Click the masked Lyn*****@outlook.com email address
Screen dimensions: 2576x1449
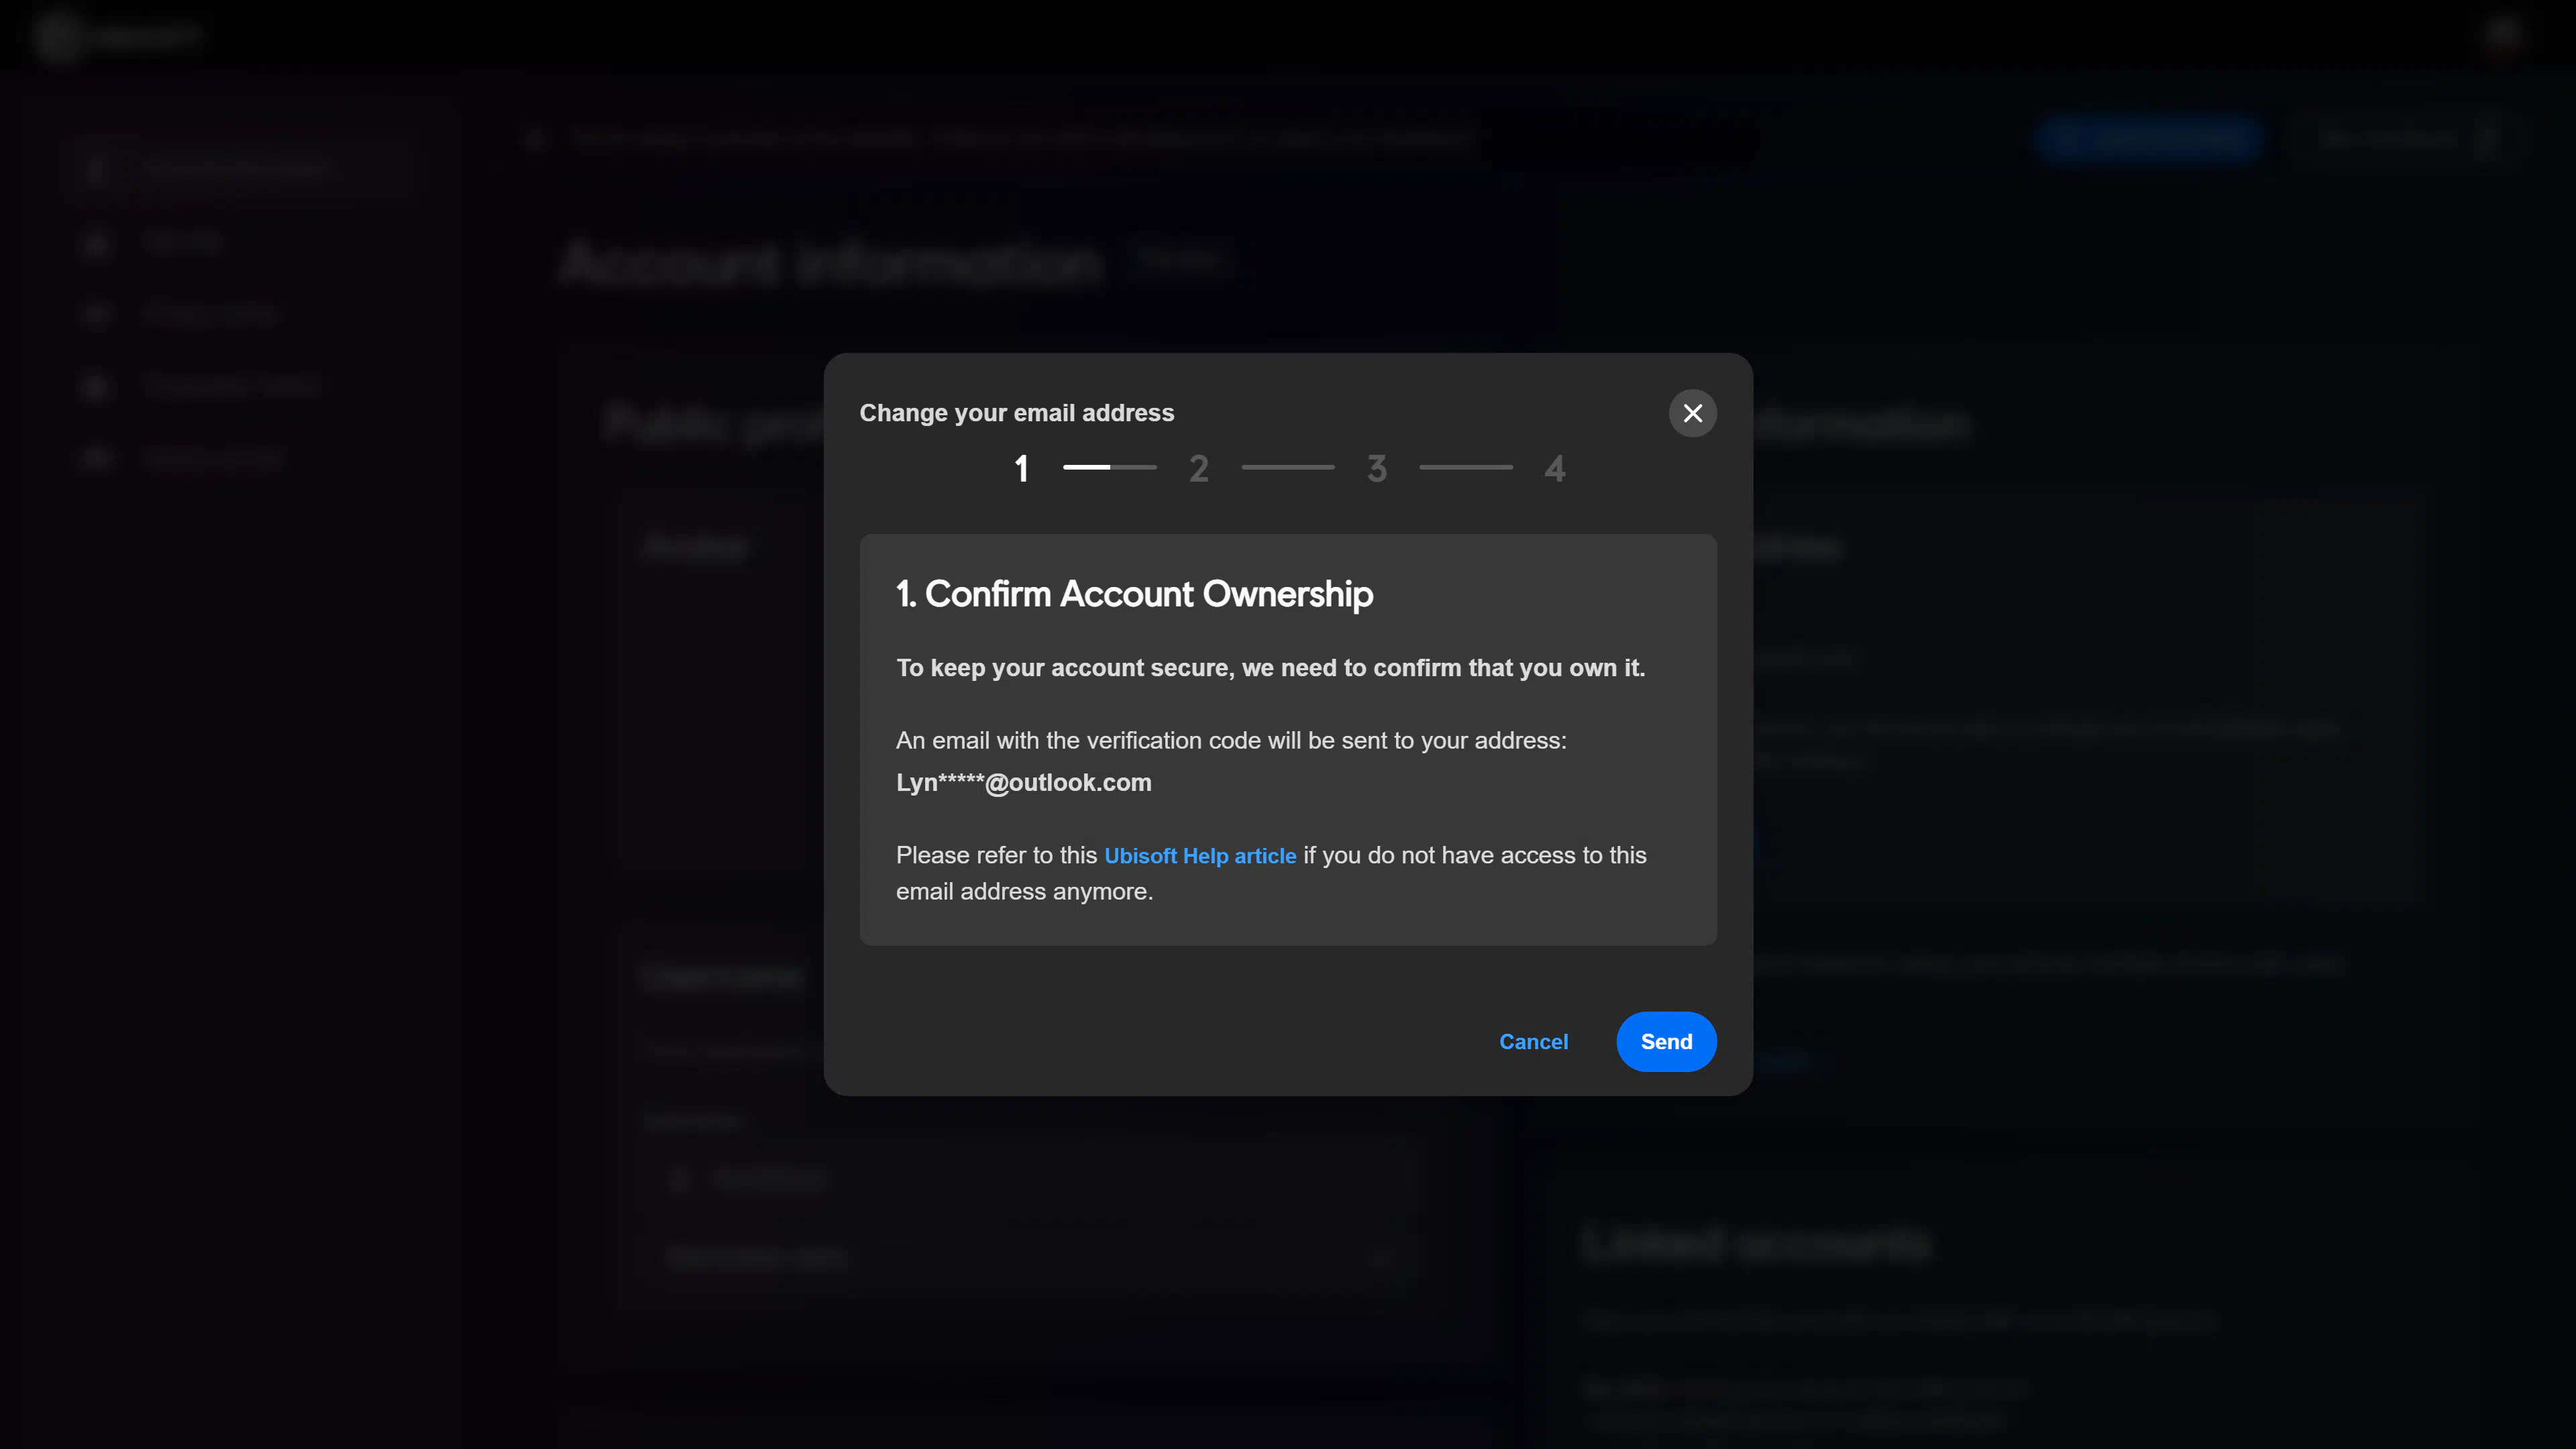pyautogui.click(x=1023, y=782)
